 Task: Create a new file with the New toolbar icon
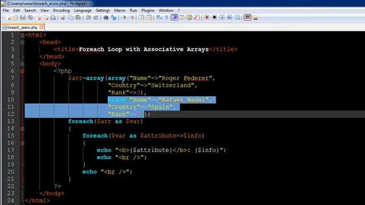[7, 18]
